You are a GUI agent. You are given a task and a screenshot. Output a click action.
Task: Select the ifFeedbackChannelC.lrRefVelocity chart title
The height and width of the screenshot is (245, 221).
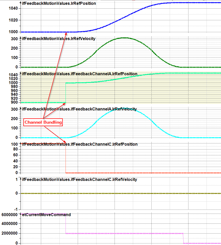[80, 180]
